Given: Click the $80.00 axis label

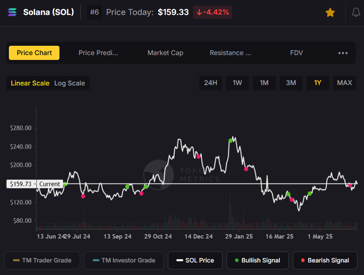Looking at the screenshot, I should click(22, 221).
